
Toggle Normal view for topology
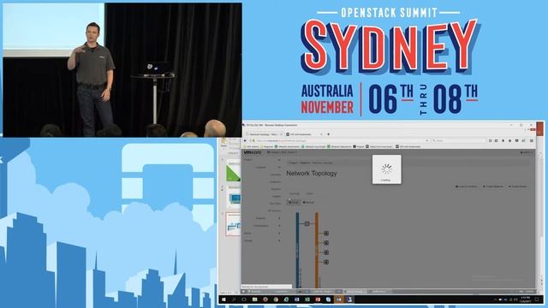[x=308, y=202]
